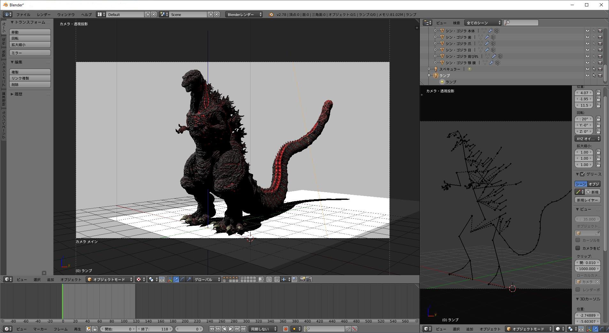Jump to the last frame in timeline
Viewport: 609px width, 333px height.
click(243, 329)
